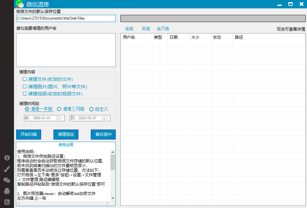Click 清理选定 button
The width and height of the screenshot is (307, 208).
click(66, 135)
